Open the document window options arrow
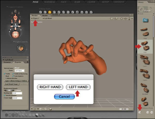Screen dimensions: 155x119 pos(132,19)
